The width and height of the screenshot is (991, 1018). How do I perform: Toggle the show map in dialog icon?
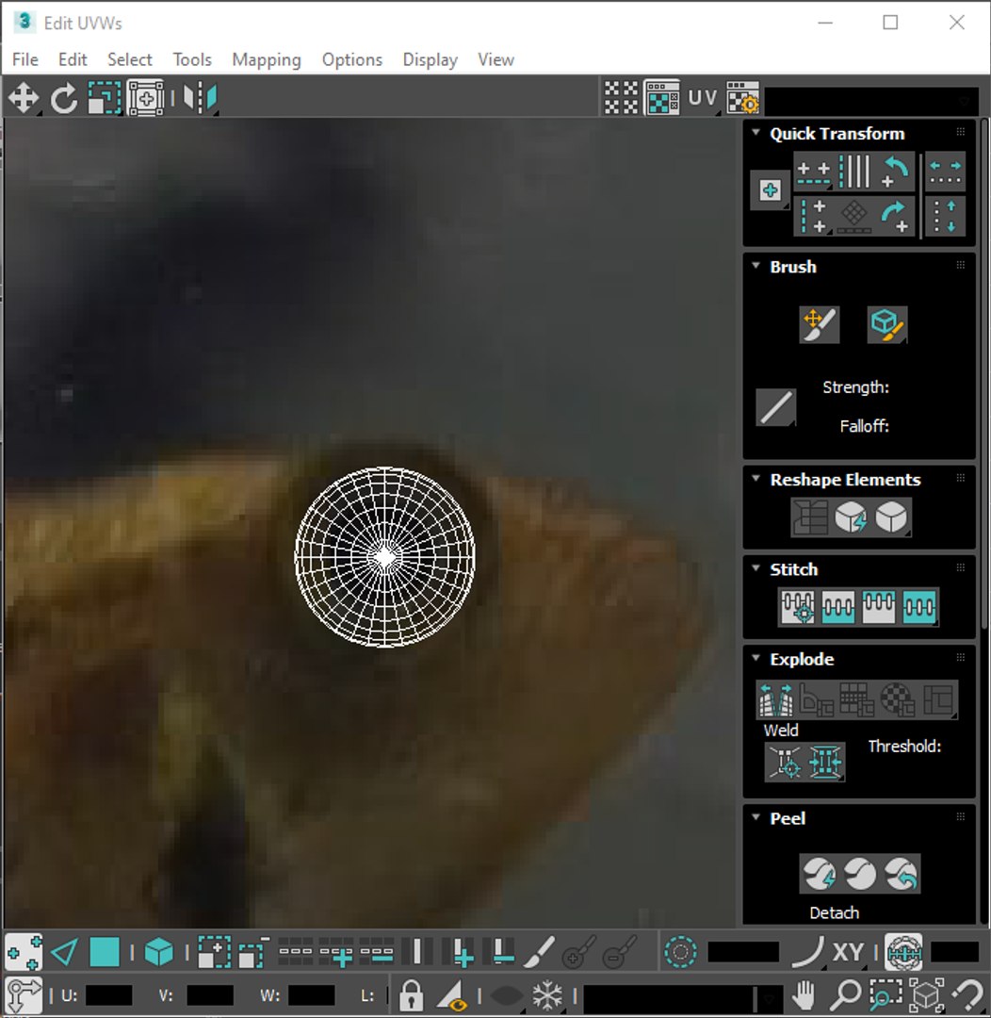click(662, 98)
